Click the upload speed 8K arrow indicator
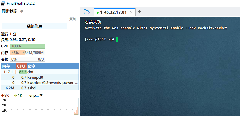Viewport: 240px width, 116px height. 5,96
